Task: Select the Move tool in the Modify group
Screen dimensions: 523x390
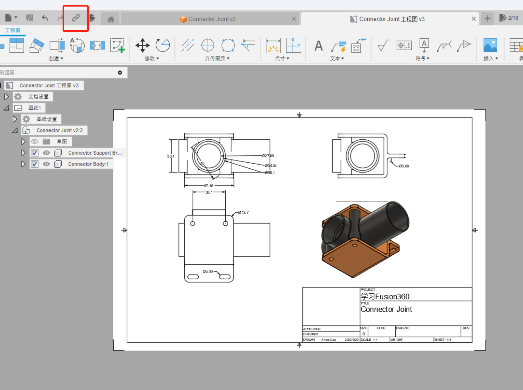Action: coord(143,46)
